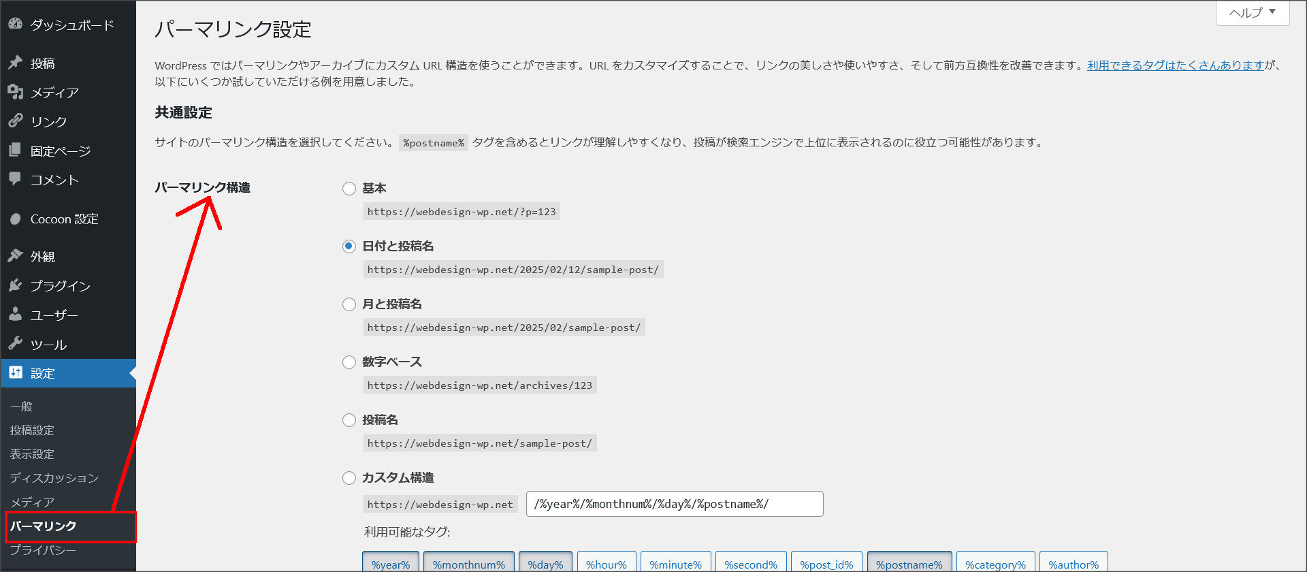Click the chain link icon beside リンク

click(x=16, y=121)
